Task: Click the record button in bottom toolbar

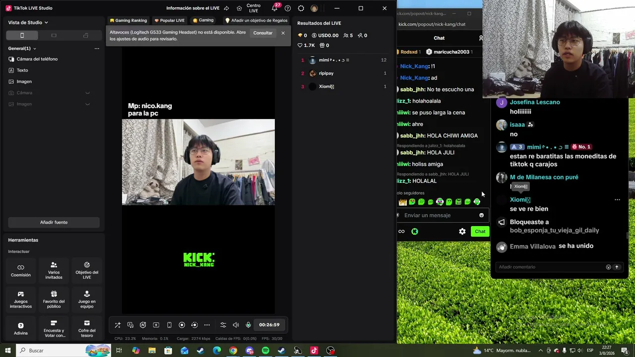Action: click(x=182, y=325)
